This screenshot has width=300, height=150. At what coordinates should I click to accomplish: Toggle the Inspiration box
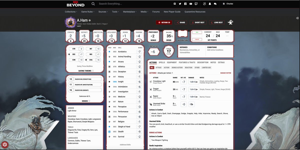[x=182, y=34]
